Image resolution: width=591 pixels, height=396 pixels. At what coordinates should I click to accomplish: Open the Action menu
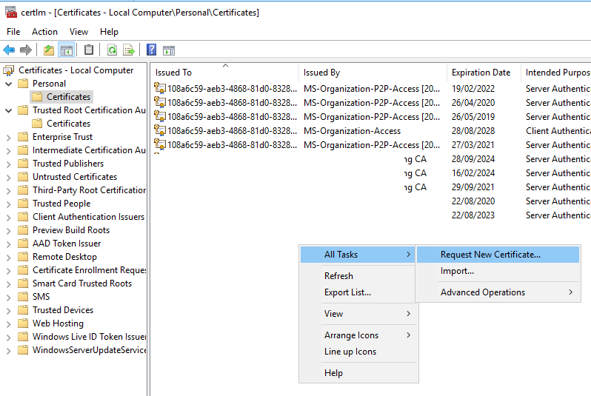[x=44, y=32]
